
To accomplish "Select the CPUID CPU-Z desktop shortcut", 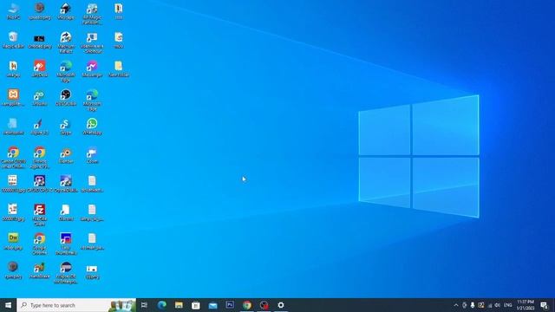I will [x=39, y=184].
